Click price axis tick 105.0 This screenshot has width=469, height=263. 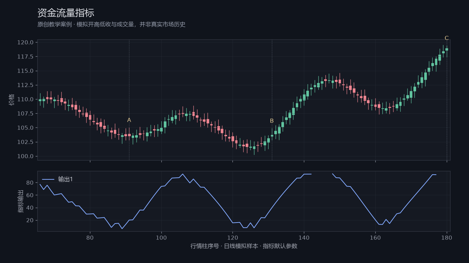pyautogui.click(x=25, y=128)
